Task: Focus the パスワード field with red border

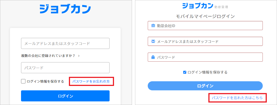Action: click(x=205, y=57)
